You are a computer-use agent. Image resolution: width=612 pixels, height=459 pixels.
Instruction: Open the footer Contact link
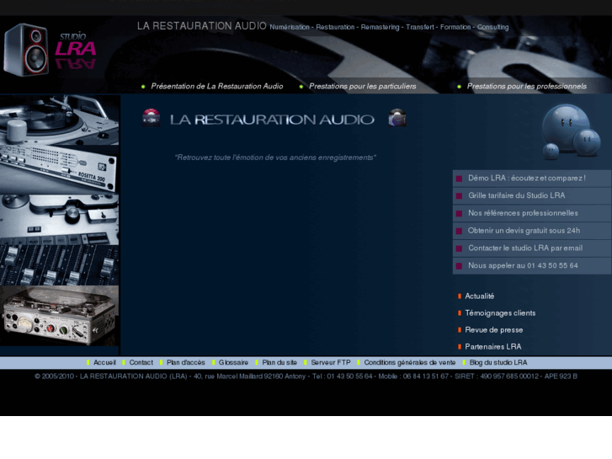[x=141, y=362]
